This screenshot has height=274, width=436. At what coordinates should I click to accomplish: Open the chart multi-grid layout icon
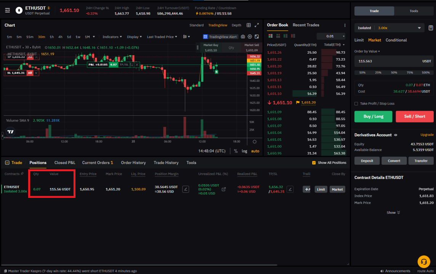pyautogui.click(x=248, y=25)
